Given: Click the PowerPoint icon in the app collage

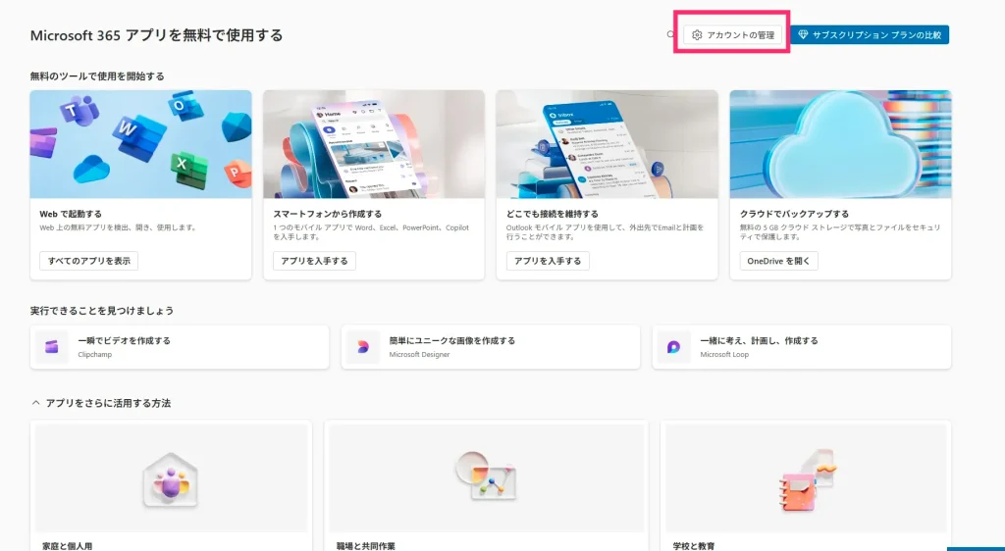Looking at the screenshot, I should (x=238, y=173).
